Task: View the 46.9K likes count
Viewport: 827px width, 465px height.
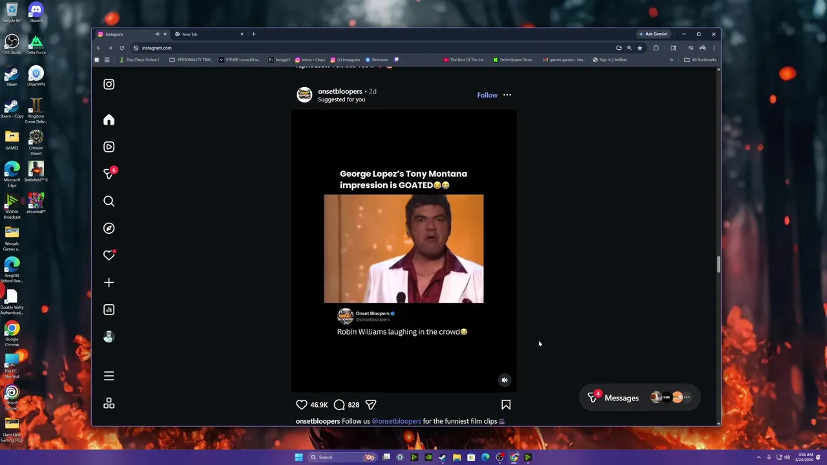Action: pos(319,405)
